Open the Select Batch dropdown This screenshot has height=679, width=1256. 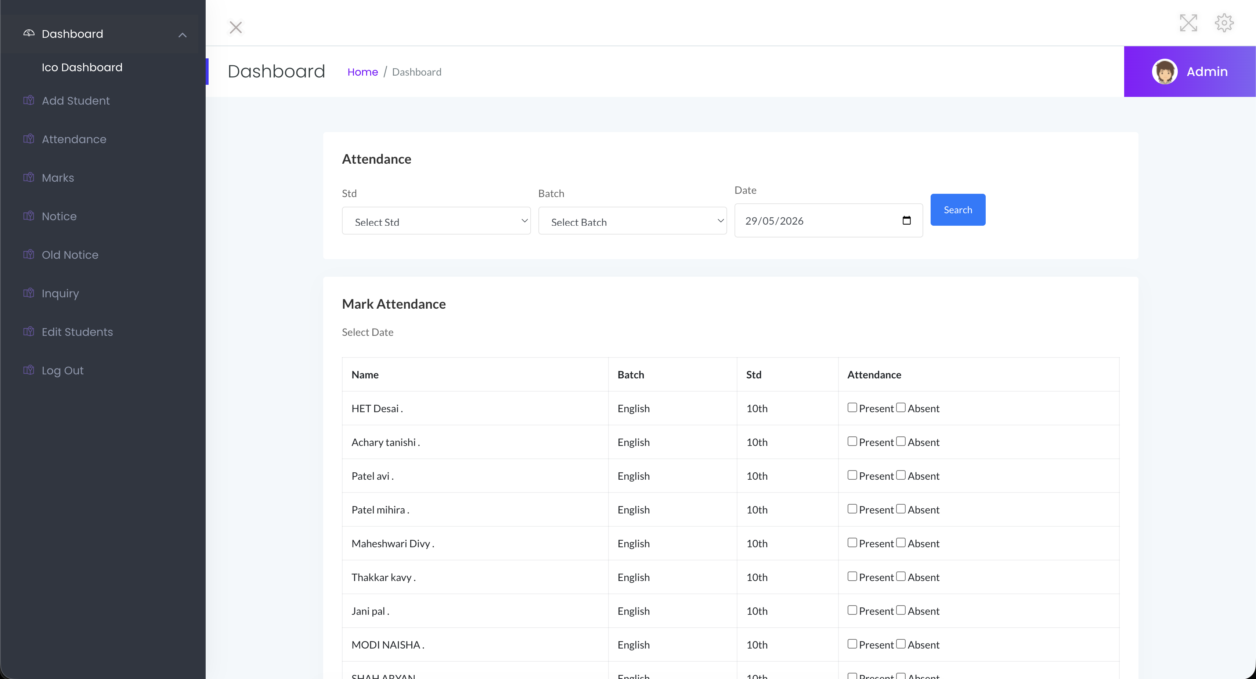(x=632, y=221)
